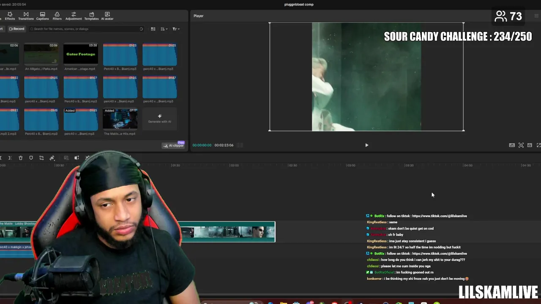Click the Record button
The height and width of the screenshot is (304, 541).
tap(17, 29)
